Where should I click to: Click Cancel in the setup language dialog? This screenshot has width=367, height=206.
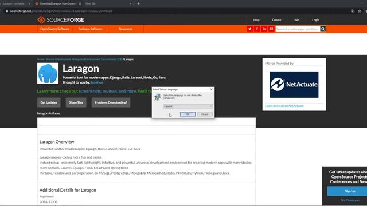205,114
